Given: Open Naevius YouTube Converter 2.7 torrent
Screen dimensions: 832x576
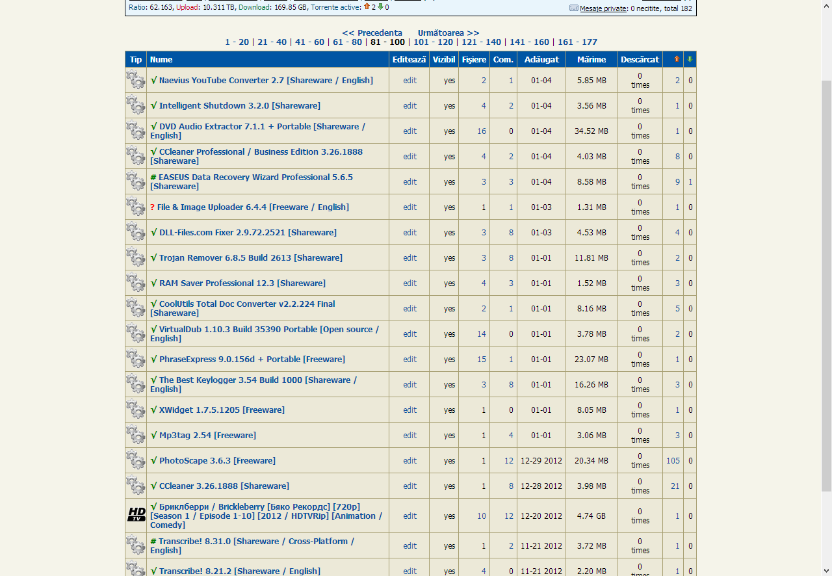Looking at the screenshot, I should click(266, 80).
